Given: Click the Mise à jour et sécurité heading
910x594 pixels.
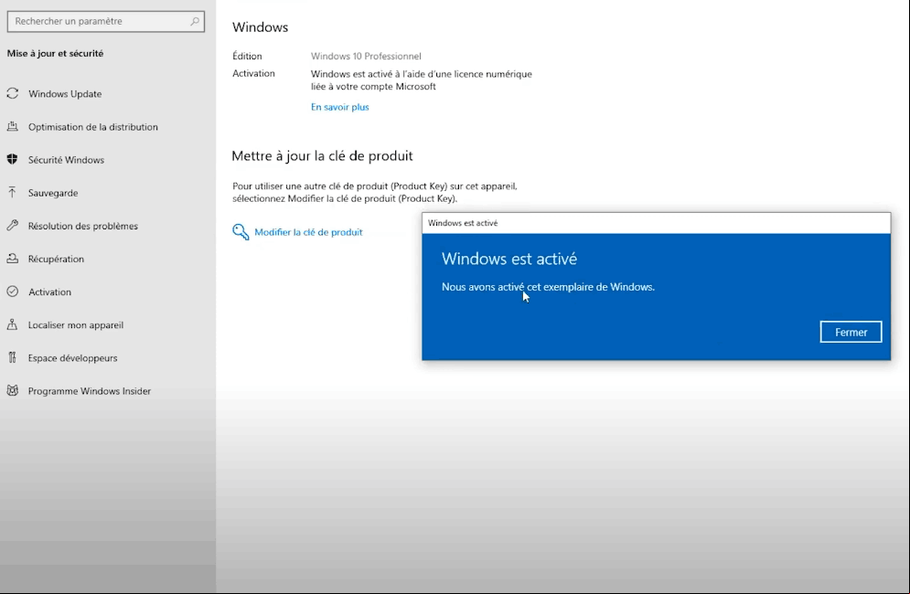Looking at the screenshot, I should click(x=55, y=53).
